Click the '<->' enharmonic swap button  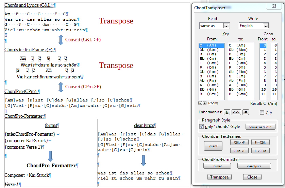(x=236, y=112)
